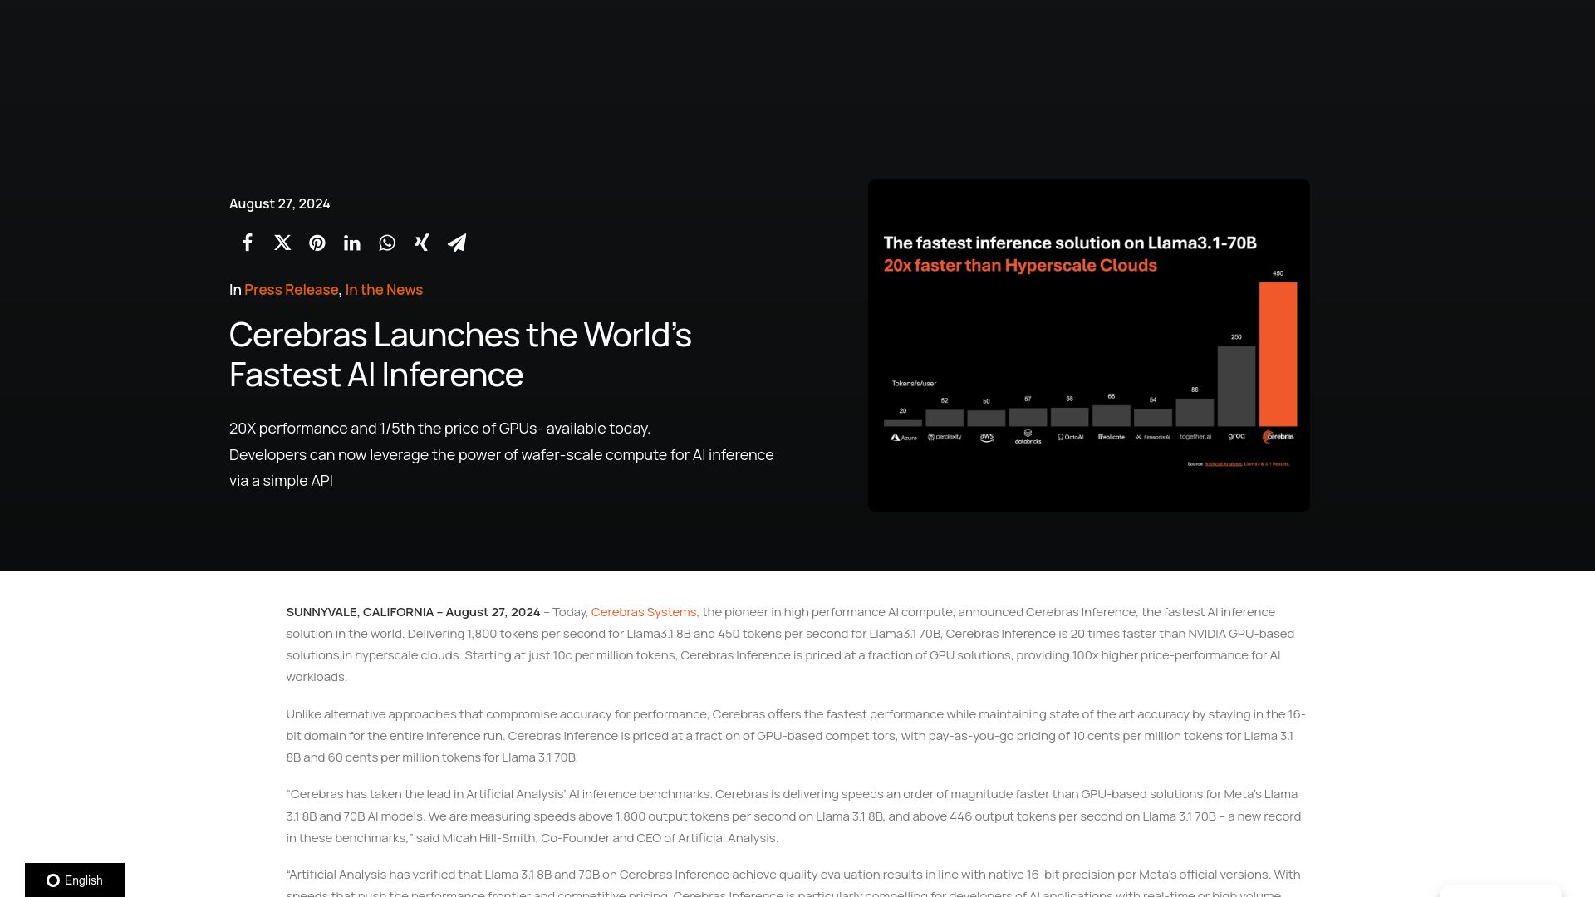Share article on Facebook
The height and width of the screenshot is (897, 1595).
[248, 243]
